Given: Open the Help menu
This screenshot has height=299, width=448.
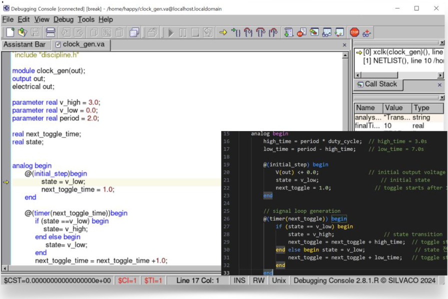Looking at the screenshot, I should click(x=105, y=19).
